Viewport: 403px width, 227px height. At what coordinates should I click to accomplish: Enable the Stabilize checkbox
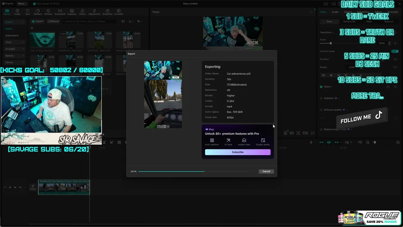click(321, 98)
